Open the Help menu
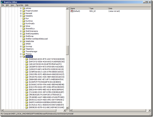Viewport: 153px width, 117px height. (x=27, y=5)
